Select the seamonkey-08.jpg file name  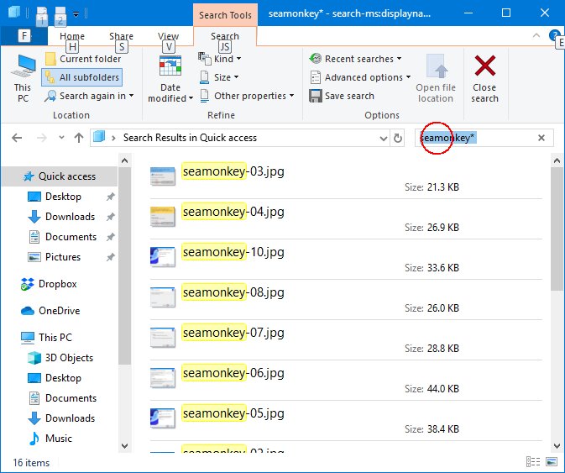tap(233, 292)
